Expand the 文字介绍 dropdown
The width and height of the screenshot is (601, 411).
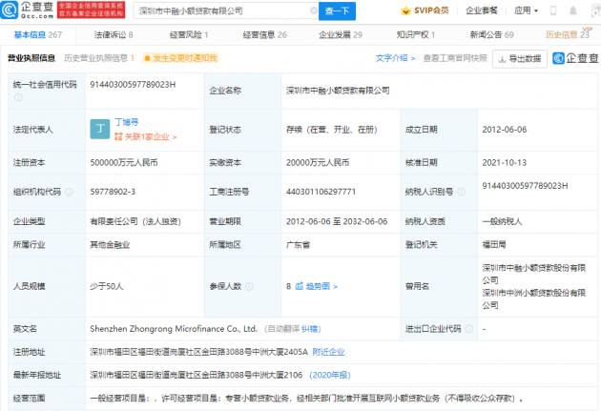(x=395, y=58)
